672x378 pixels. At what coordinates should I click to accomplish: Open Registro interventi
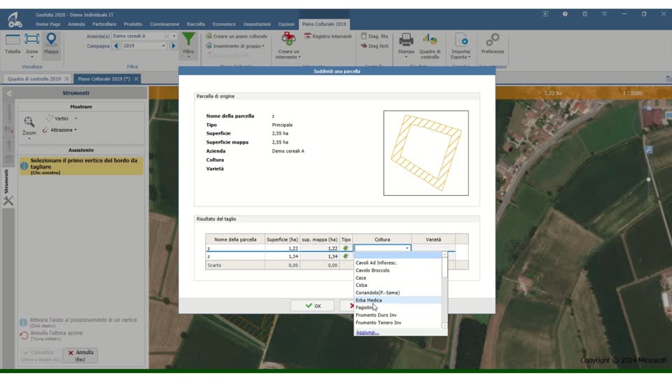click(328, 36)
